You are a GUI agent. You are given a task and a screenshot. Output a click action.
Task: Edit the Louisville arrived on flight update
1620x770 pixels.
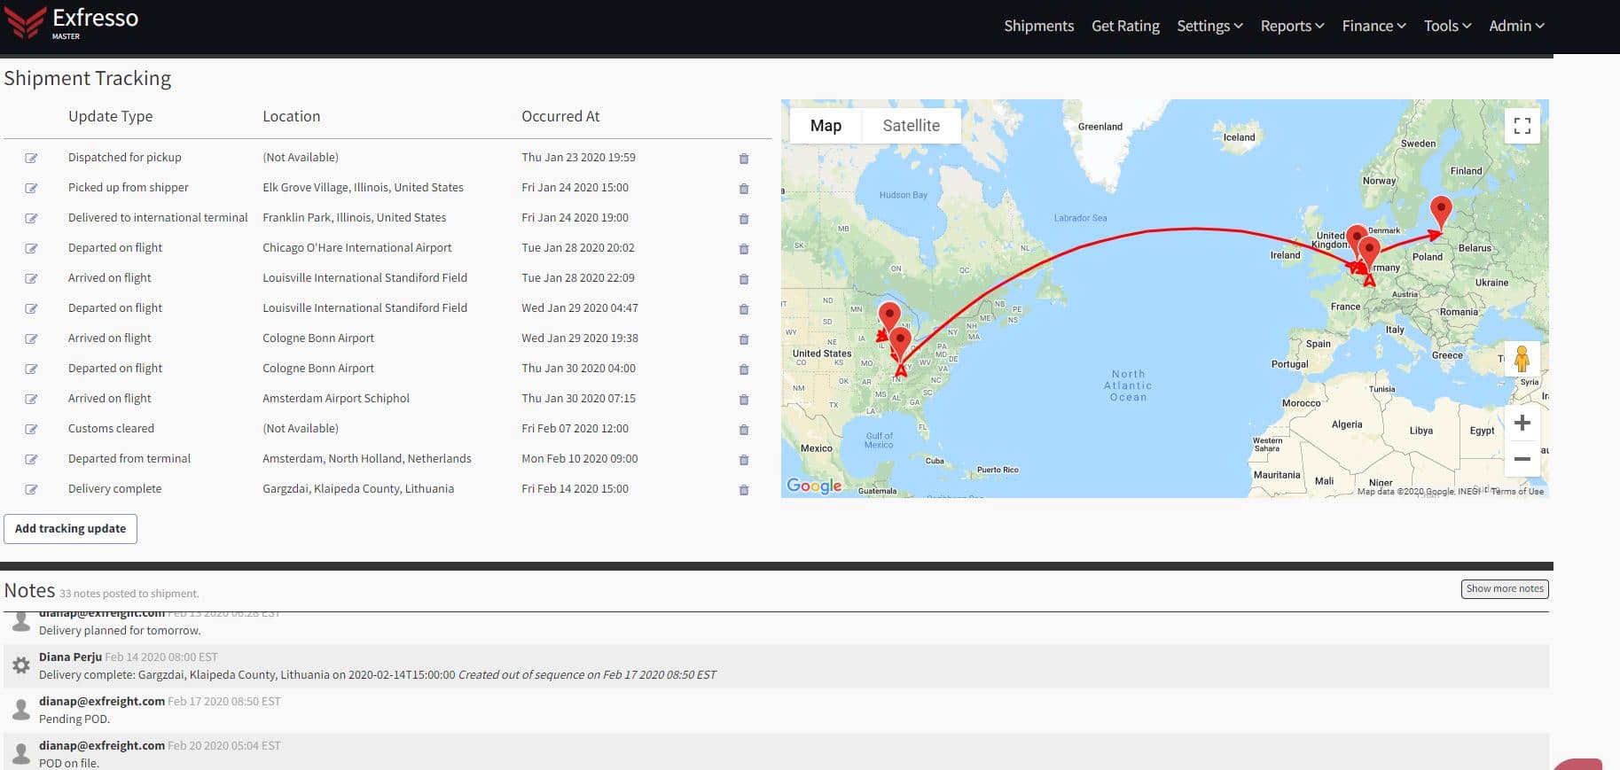click(x=31, y=279)
